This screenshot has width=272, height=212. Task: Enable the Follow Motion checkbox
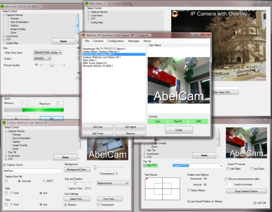(189, 190)
